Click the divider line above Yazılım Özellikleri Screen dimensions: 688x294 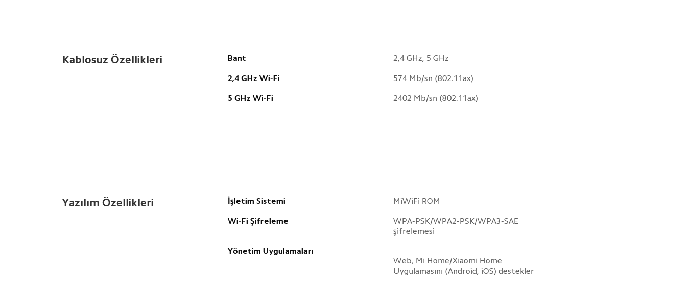(344, 150)
